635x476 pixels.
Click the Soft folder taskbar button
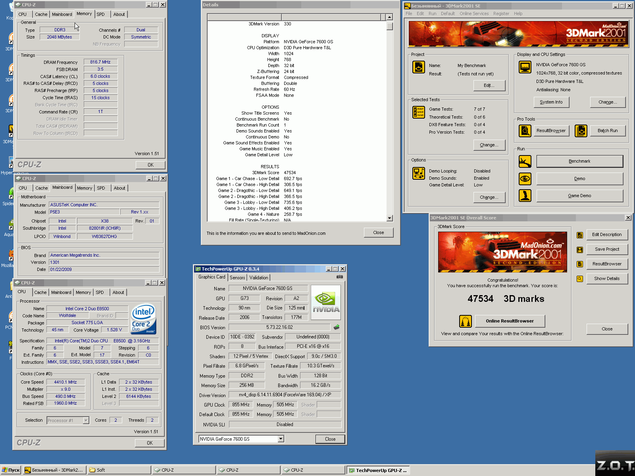119,470
